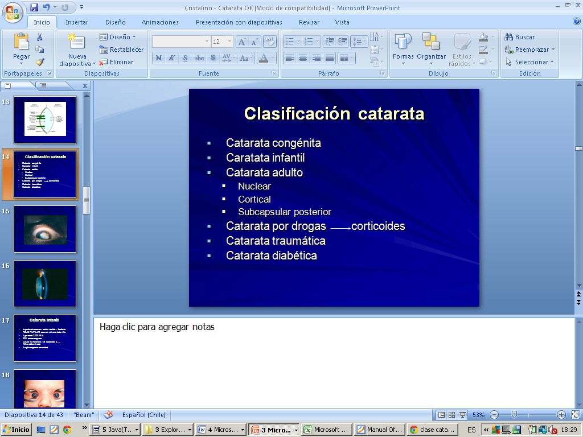Start slideshow view from status bar
This screenshot has height=437, width=583.
463,415
